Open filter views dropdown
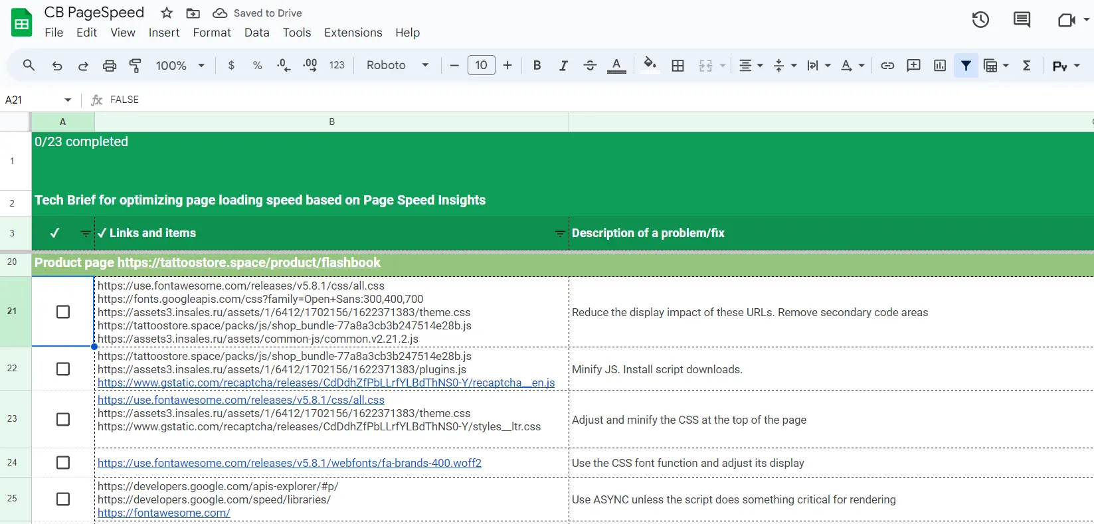This screenshot has height=524, width=1094. [x=996, y=65]
